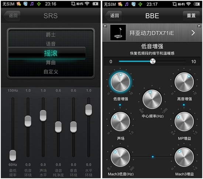Select the 爵士 preset in the SRS picker
Viewport: 203px width, 179px height.
[51, 35]
